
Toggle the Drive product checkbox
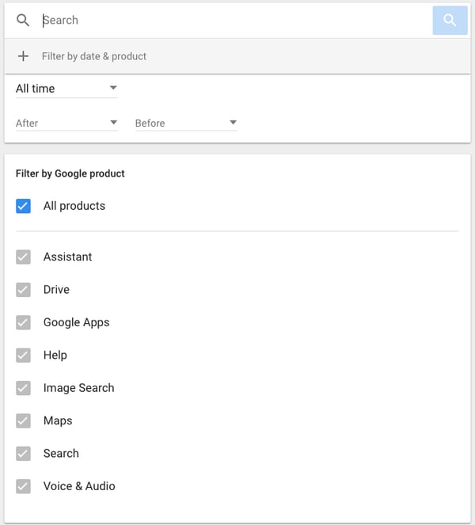coord(24,290)
